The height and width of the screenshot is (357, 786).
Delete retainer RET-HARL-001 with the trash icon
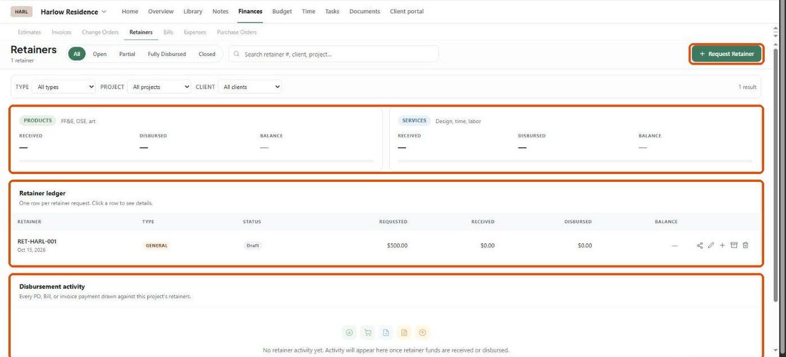click(x=746, y=245)
